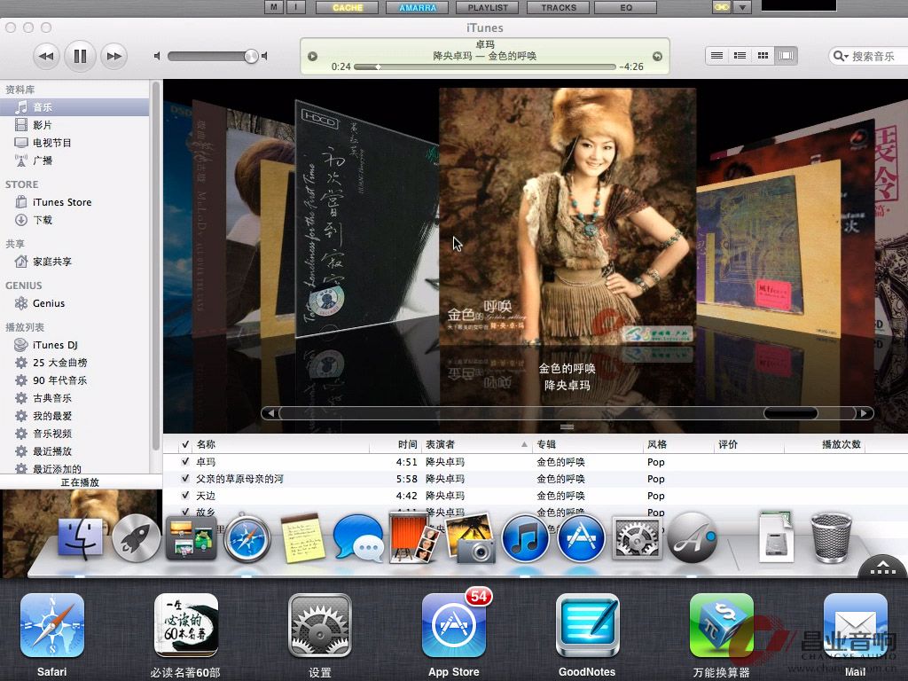The image size is (908, 681).
Task: Open iTunes DJ playlist
Action: (74, 345)
